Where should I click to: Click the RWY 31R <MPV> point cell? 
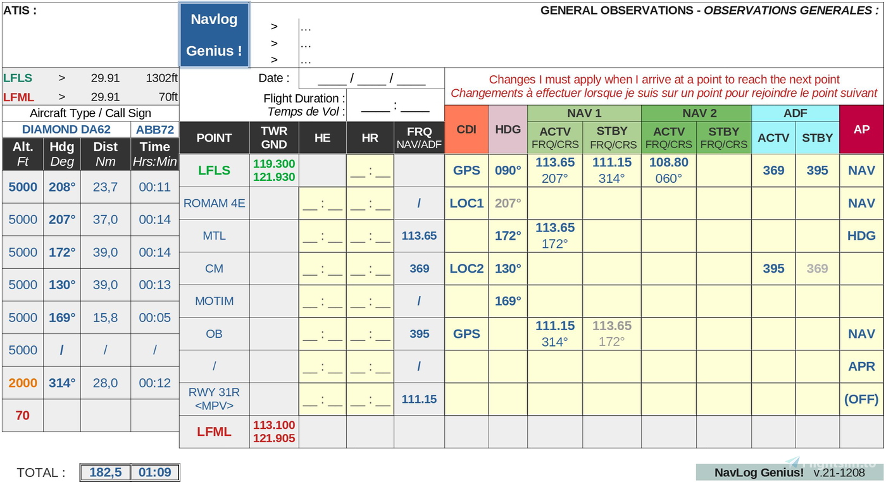214,399
